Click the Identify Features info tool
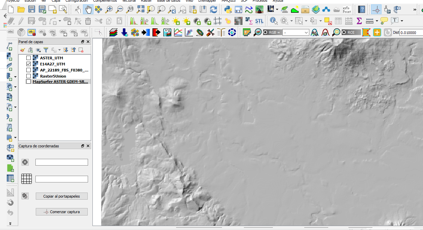 click(x=274, y=21)
